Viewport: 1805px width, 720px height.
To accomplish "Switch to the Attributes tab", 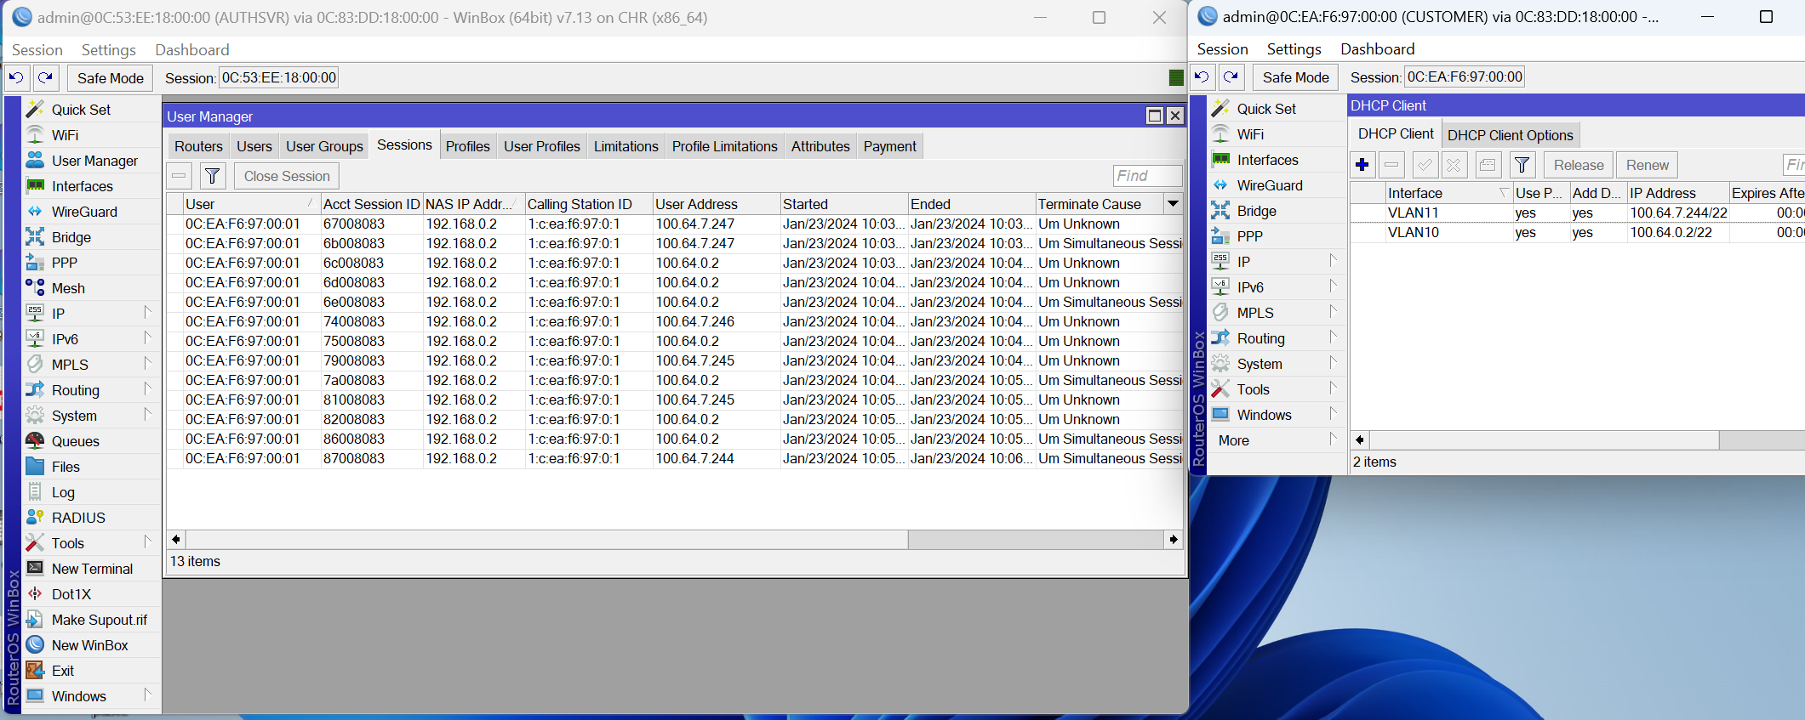I will point(820,146).
